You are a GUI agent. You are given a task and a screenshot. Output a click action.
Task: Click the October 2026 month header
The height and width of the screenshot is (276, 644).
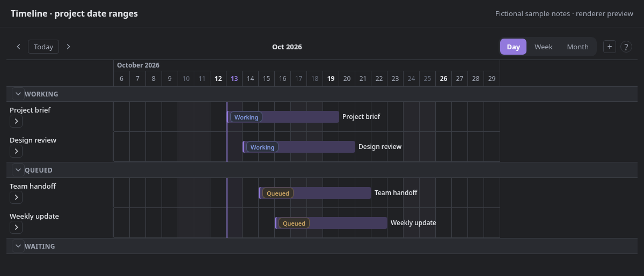pyautogui.click(x=138, y=65)
